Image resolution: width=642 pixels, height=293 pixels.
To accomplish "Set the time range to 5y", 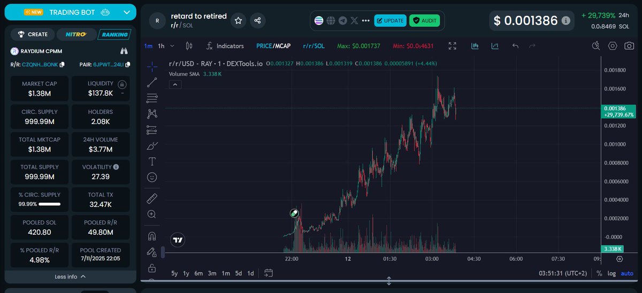I will (174, 273).
